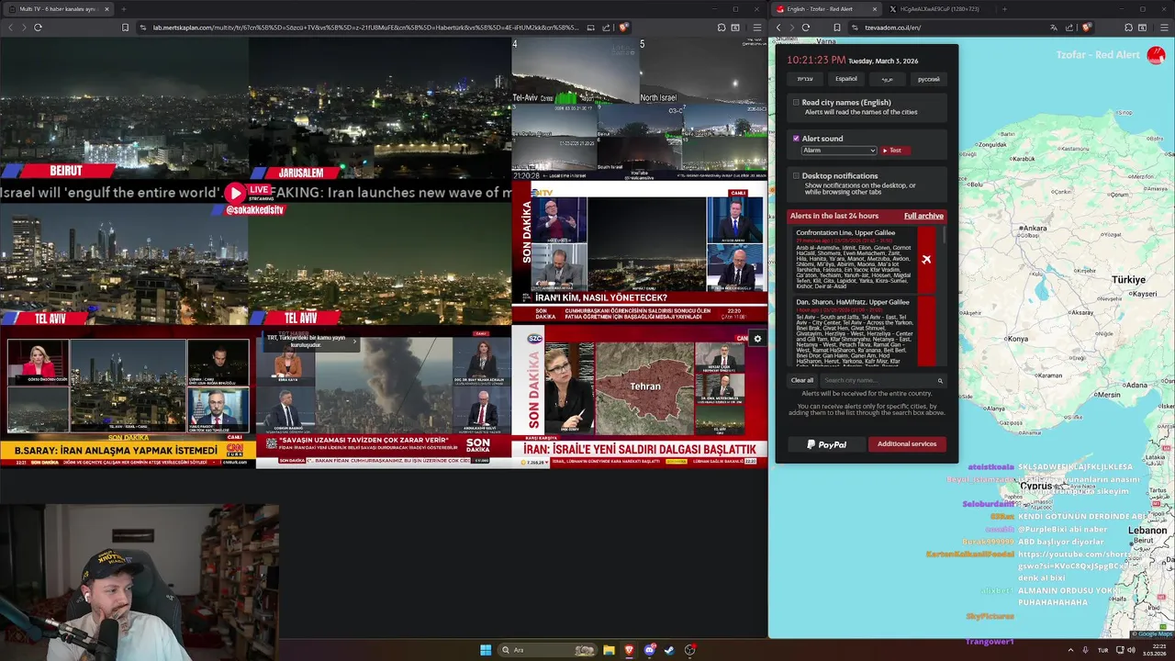The width and height of the screenshot is (1175, 661).
Task: Open a new tab in Tzofar window
Action: (1004, 9)
